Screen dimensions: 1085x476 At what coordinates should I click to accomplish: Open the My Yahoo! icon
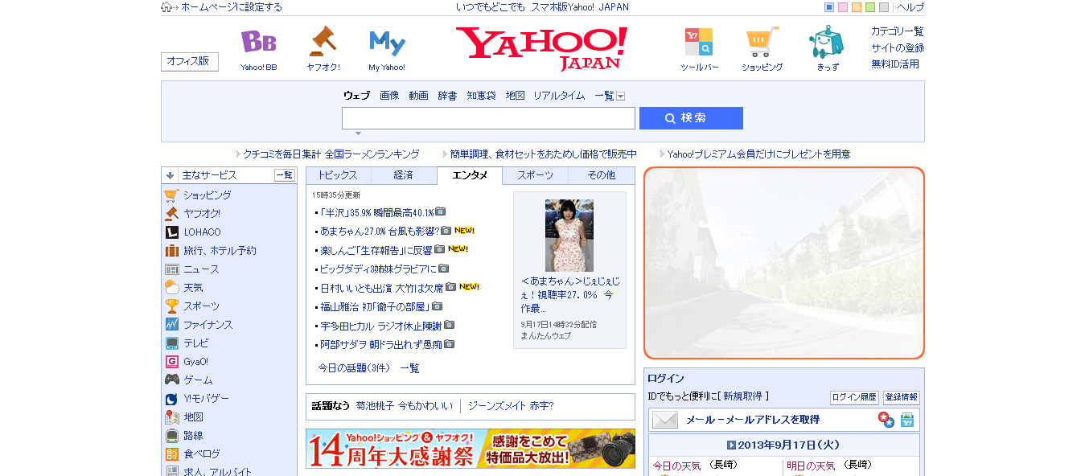(x=387, y=42)
